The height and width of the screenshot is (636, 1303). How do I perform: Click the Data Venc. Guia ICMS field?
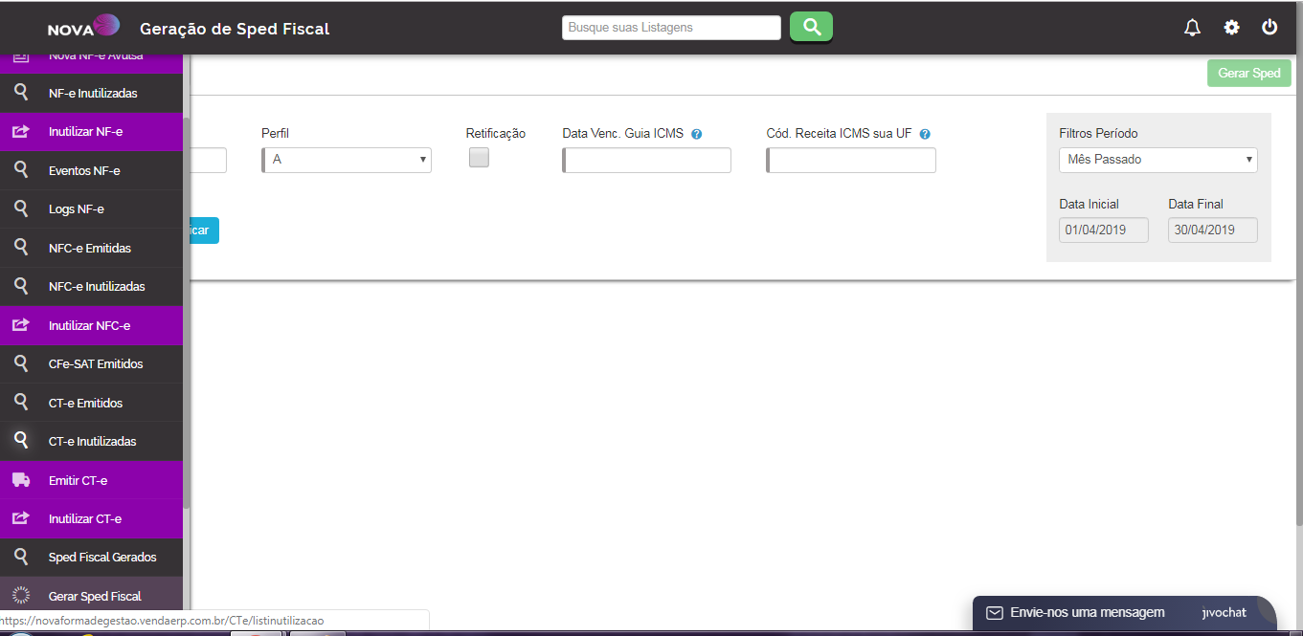pyautogui.click(x=647, y=161)
